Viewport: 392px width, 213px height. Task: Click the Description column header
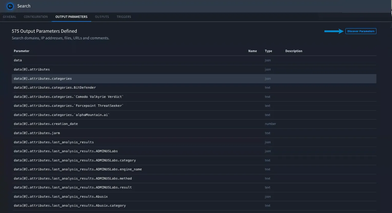pos(294,51)
